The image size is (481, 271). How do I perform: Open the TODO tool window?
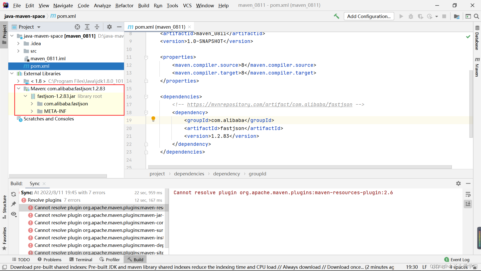pos(21,259)
